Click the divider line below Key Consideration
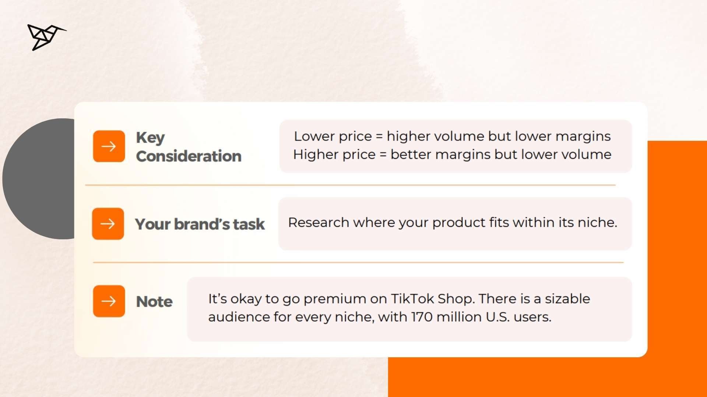 coord(350,185)
